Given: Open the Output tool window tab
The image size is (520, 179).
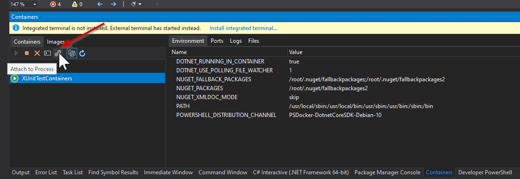Looking at the screenshot, I should (21, 172).
